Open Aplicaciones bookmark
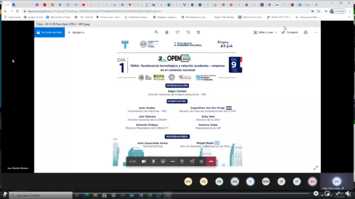The image size is (355, 199). coord(12,17)
